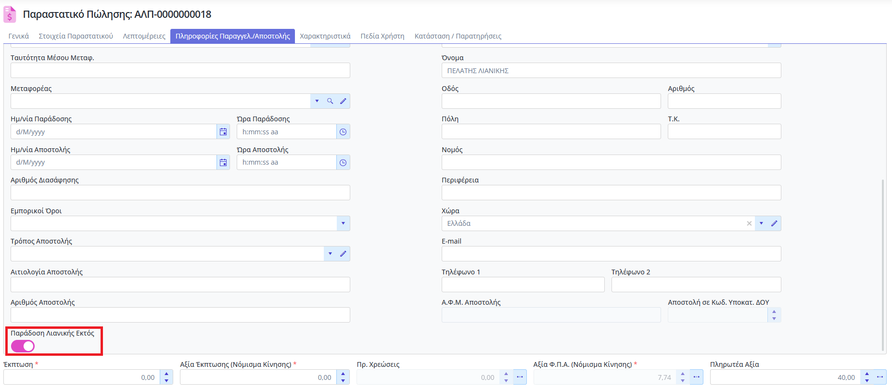This screenshot has height=389, width=892.
Task: Click ellipsis button next to Πληρωτέα Αξία
Action: [x=880, y=377]
